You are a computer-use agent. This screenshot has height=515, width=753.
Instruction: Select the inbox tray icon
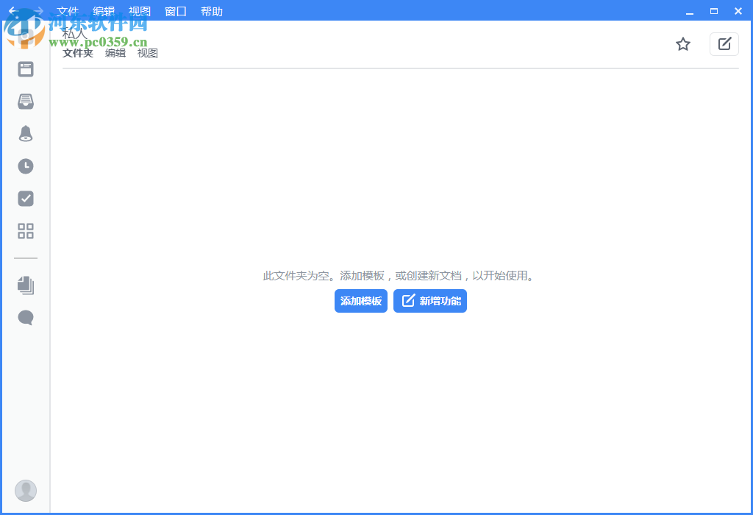25,101
